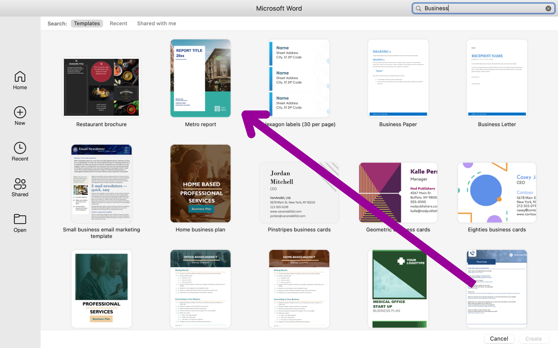The image size is (558, 348).
Task: Choose the Home business plan template
Action: [x=201, y=184]
